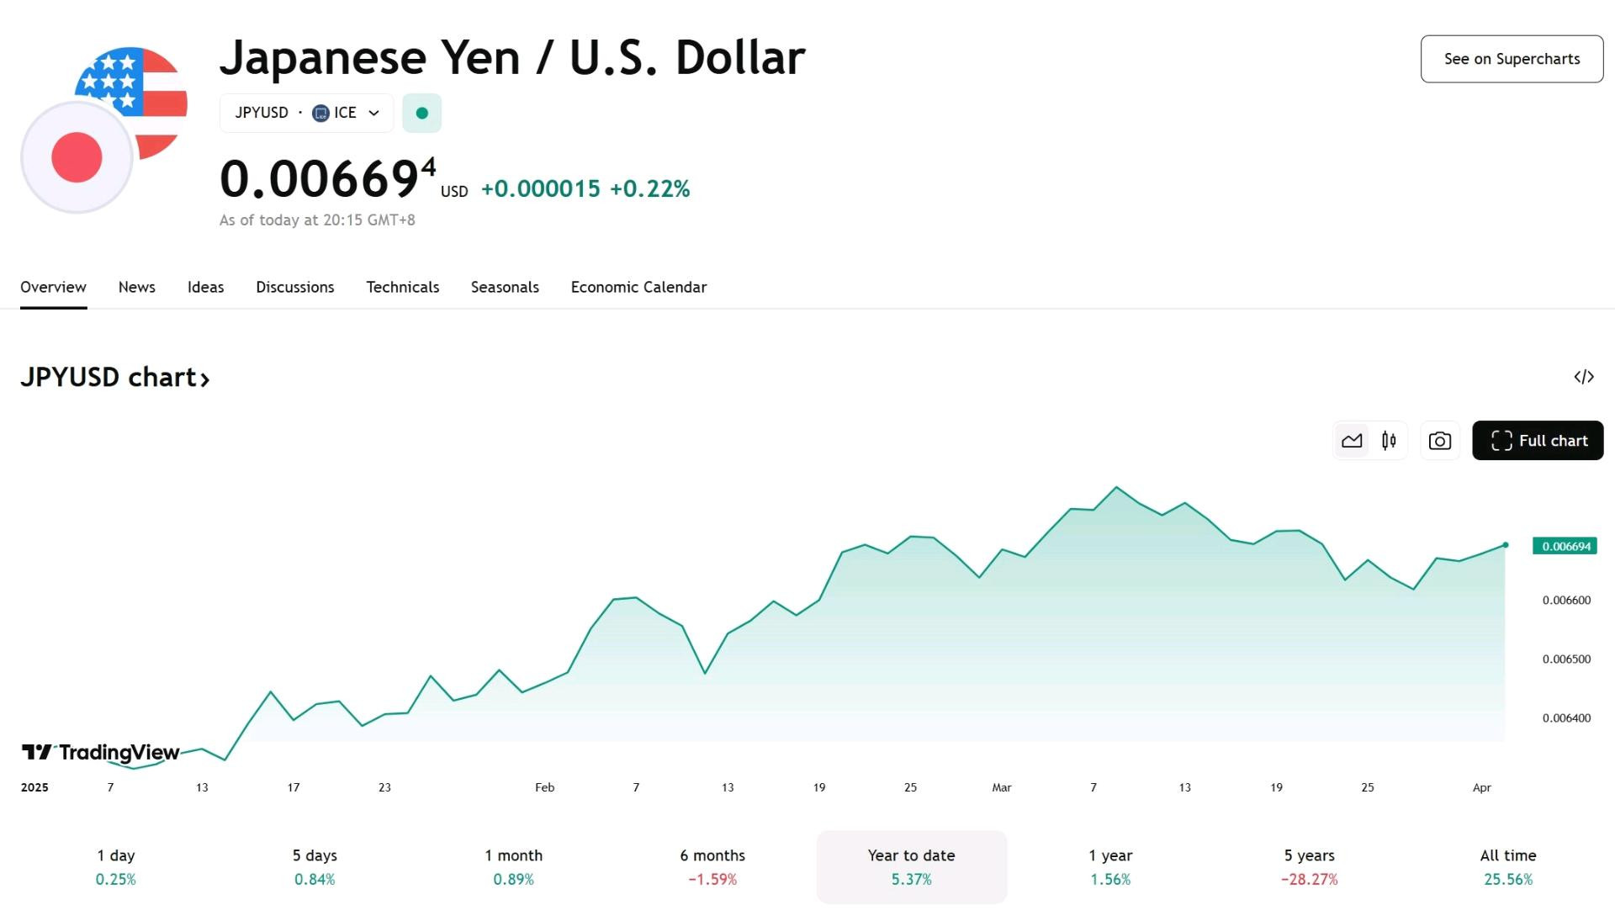This screenshot has height=916, width=1615.
Task: Click See on Supercharts button
Action: pyautogui.click(x=1512, y=59)
